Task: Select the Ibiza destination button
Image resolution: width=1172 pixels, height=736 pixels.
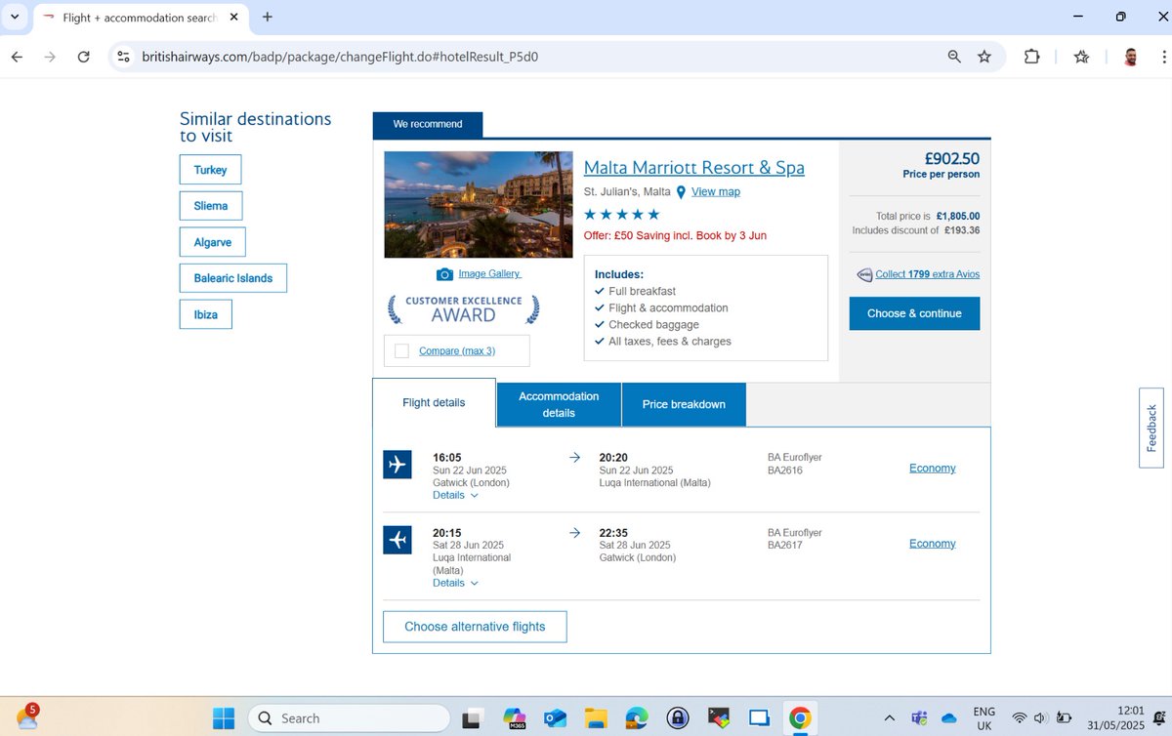Action: [206, 315]
